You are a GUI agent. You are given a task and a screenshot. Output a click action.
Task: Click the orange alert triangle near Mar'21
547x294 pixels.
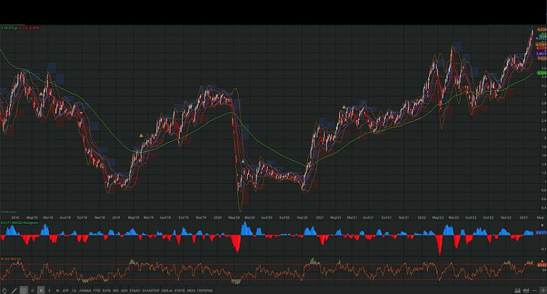344,107
